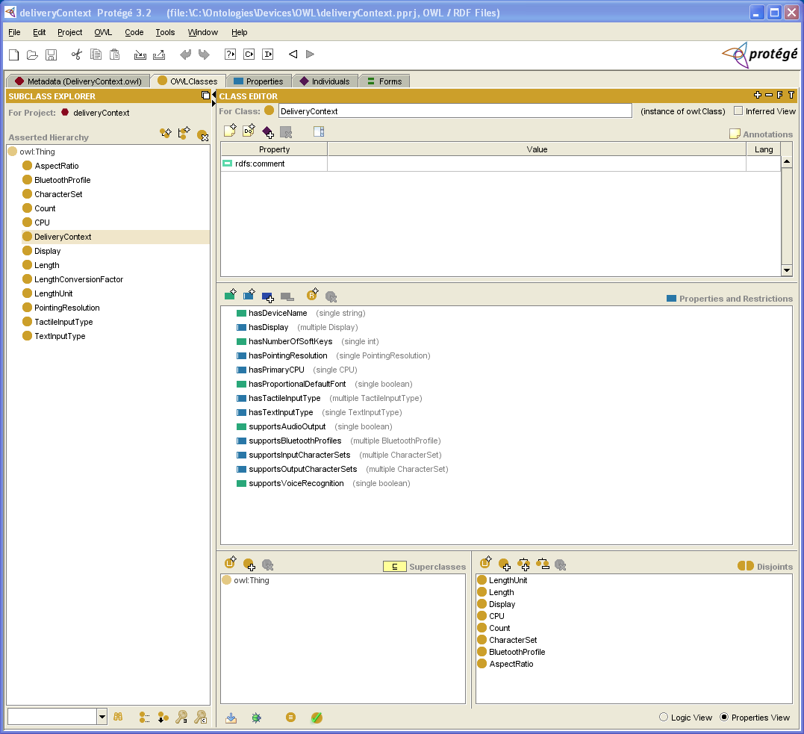Click the For Class name input field
This screenshot has height=734, width=804.
click(455, 111)
